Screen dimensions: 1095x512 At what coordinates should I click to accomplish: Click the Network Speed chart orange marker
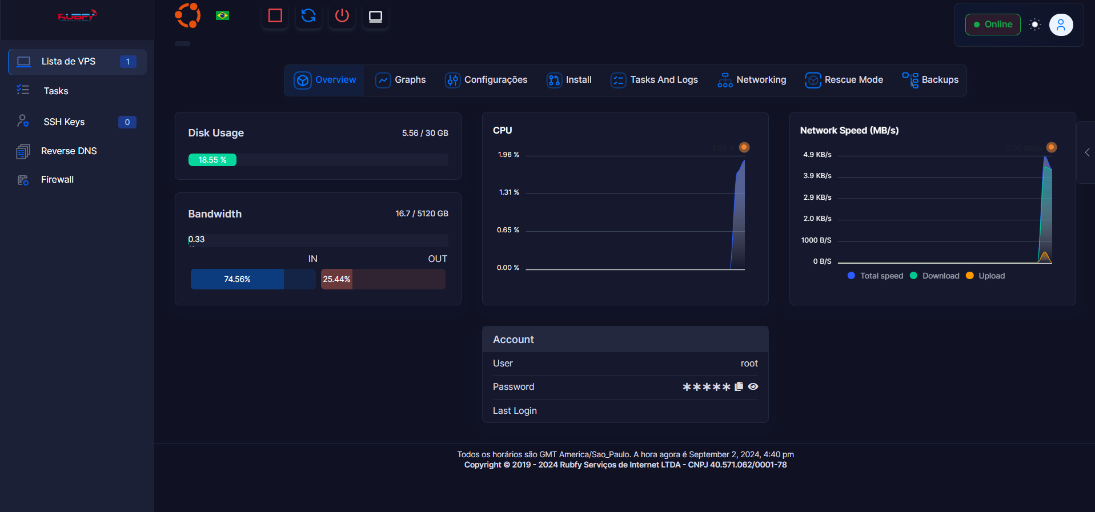coord(1051,147)
